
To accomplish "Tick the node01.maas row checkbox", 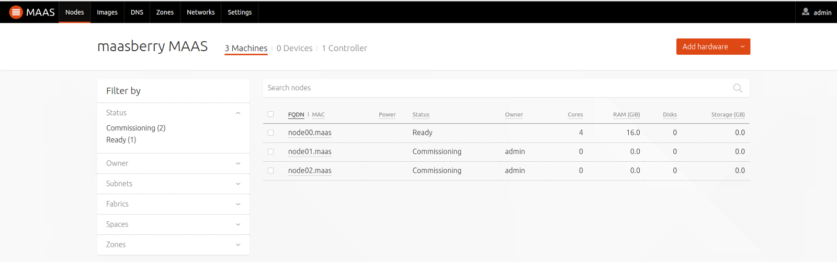I will pyautogui.click(x=270, y=151).
